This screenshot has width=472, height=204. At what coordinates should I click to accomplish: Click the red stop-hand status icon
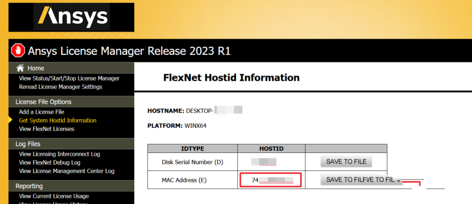18,51
